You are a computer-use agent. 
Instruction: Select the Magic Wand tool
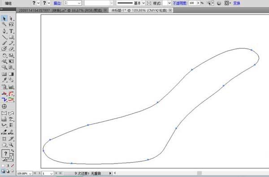[x=4, y=24]
